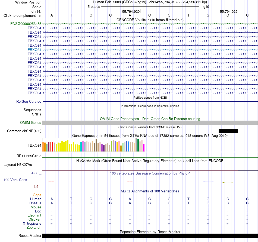
Task: Open the ENSG00000258455 gene label
Action: coord(26,24)
